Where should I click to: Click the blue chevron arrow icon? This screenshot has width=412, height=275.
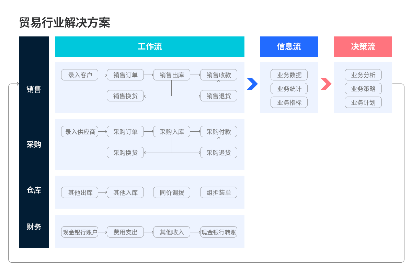tap(252, 84)
